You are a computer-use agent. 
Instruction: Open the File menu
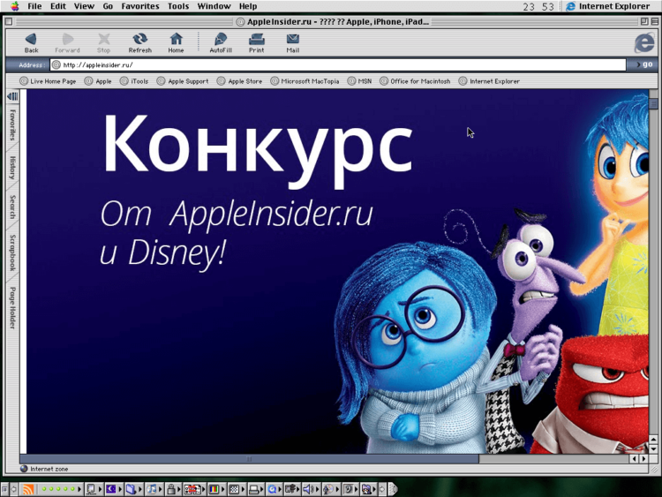tap(34, 6)
